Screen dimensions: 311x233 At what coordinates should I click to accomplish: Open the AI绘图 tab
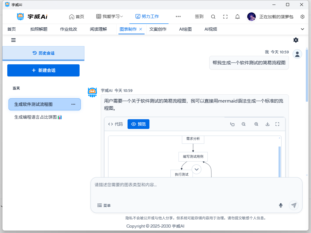tap(185, 29)
